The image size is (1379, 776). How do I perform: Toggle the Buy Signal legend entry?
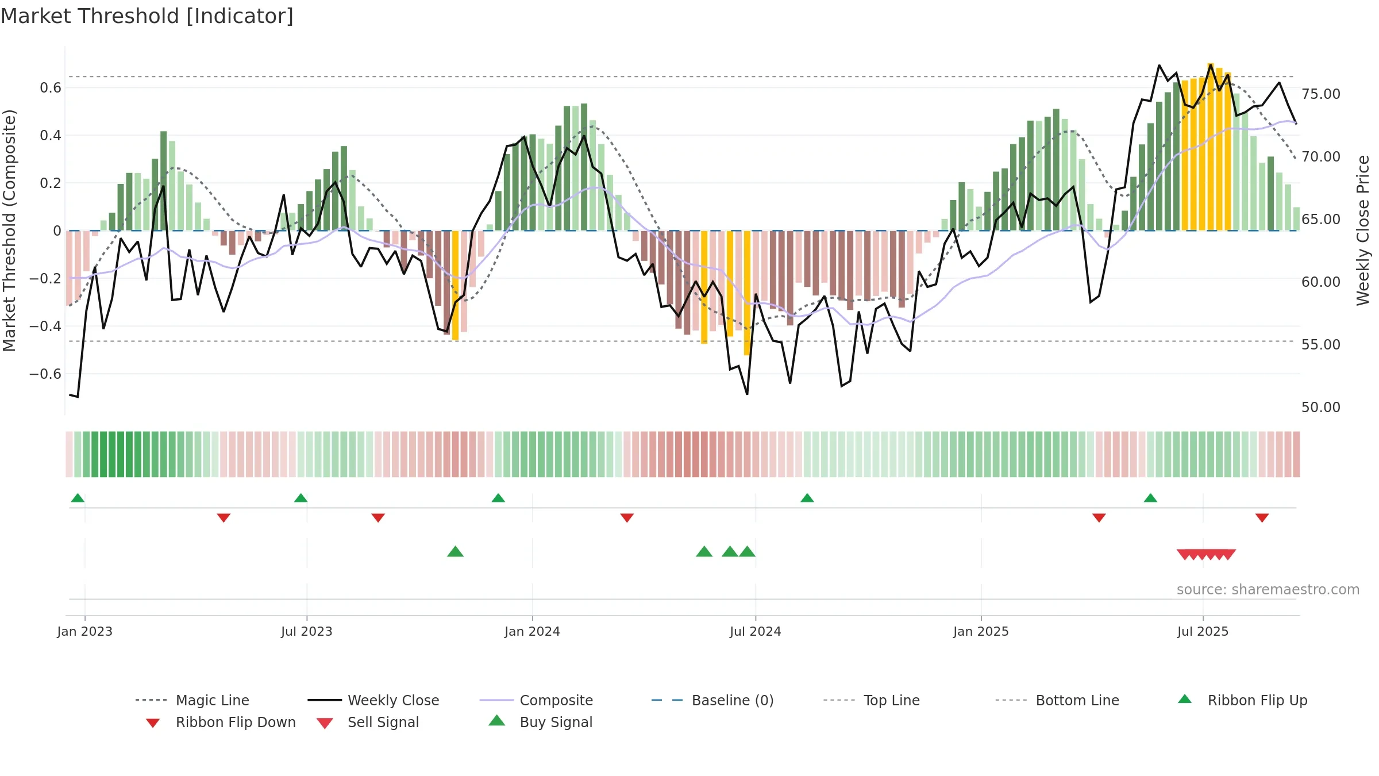point(540,722)
